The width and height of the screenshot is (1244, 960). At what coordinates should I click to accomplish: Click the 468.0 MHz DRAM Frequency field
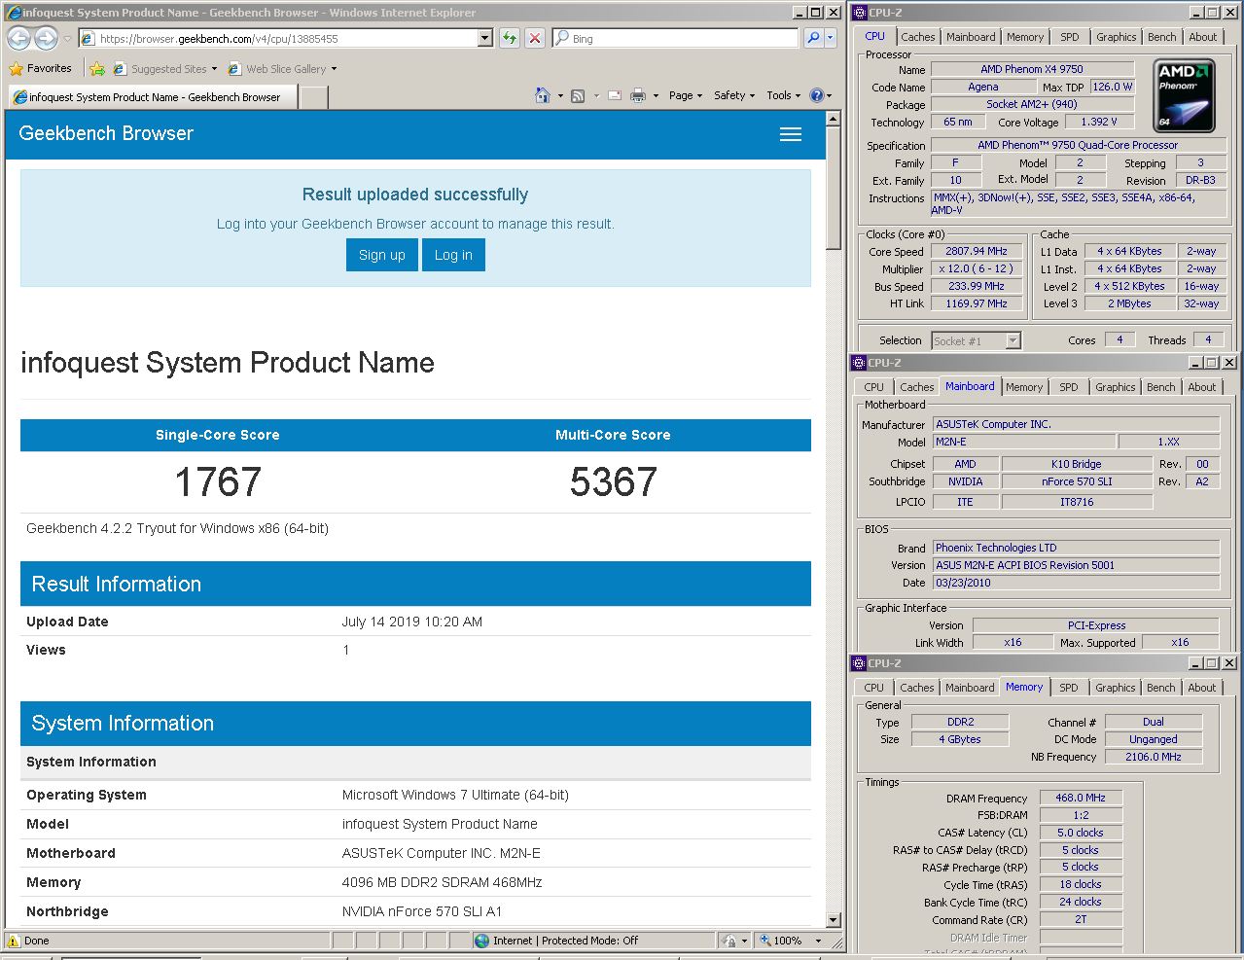pyautogui.click(x=1081, y=798)
